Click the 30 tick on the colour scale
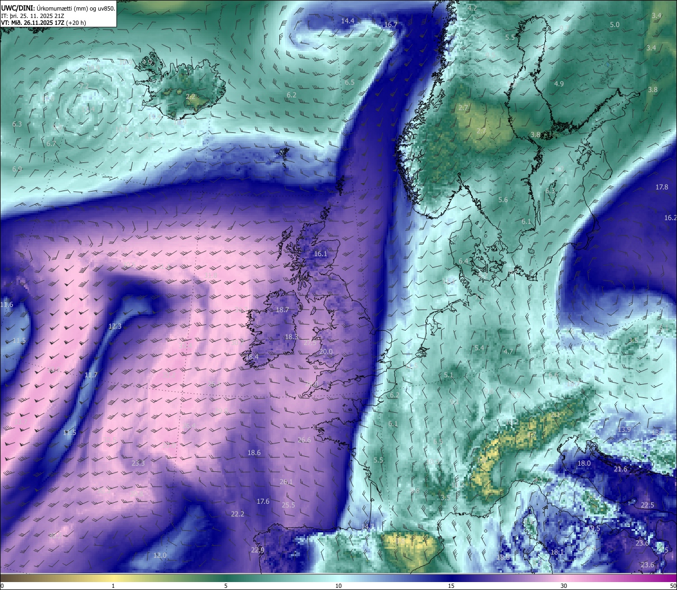 pyautogui.click(x=564, y=586)
